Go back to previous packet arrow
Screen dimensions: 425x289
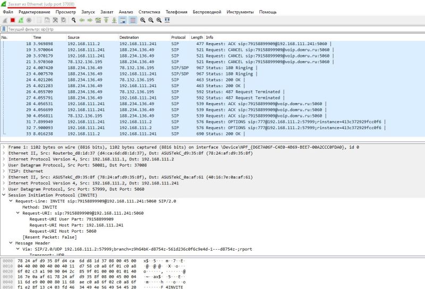tap(82, 20)
